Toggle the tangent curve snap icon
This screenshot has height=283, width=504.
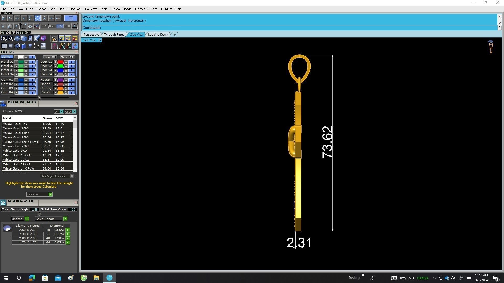click(10, 18)
